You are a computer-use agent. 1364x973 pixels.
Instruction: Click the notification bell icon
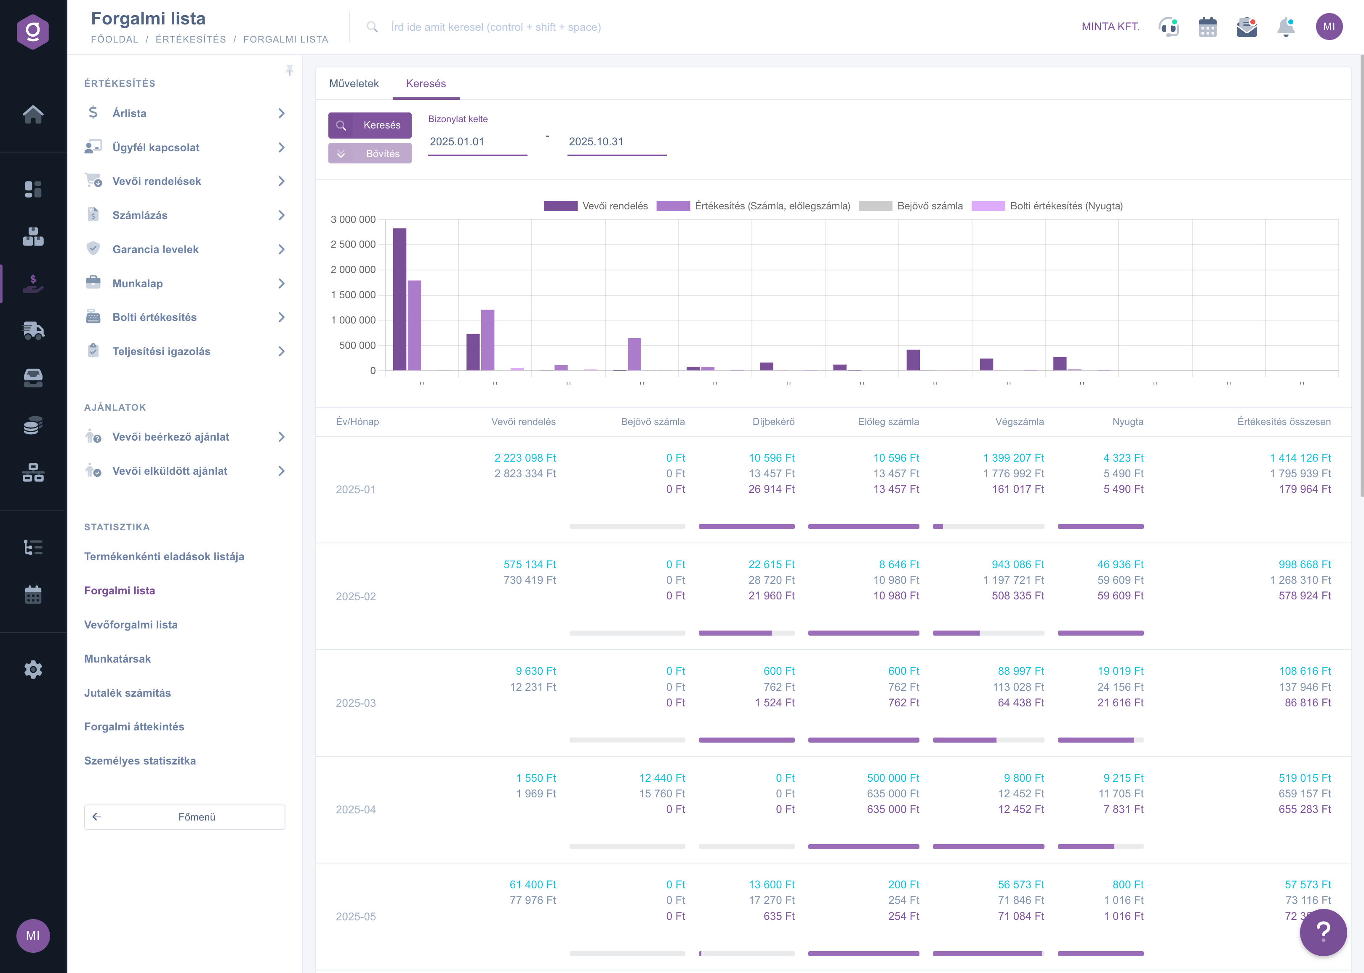click(1286, 27)
